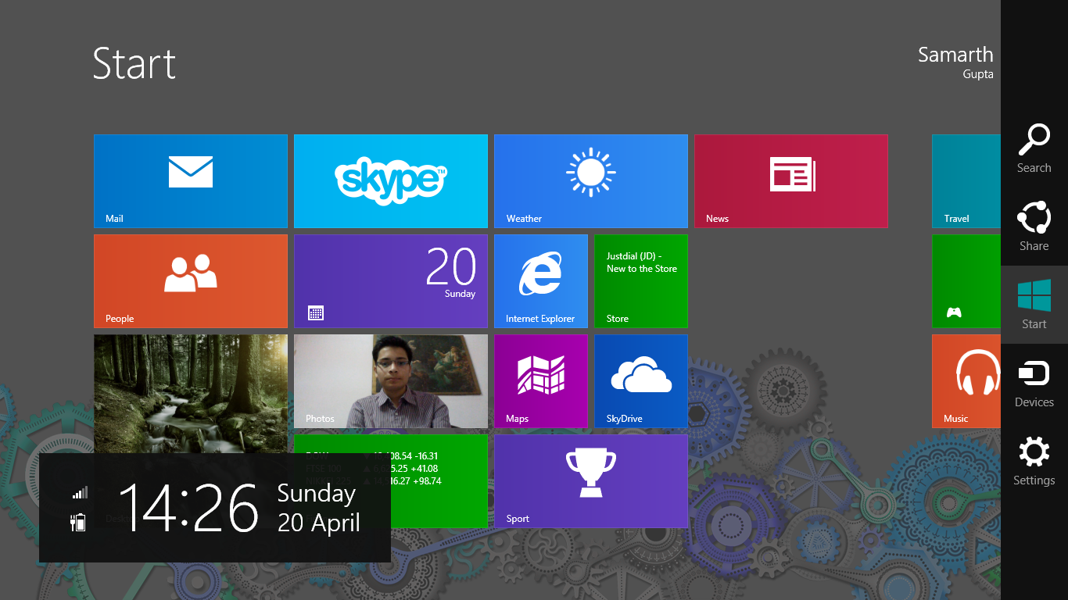The height and width of the screenshot is (600, 1068).
Task: Open the Travel tile
Action: (x=966, y=181)
